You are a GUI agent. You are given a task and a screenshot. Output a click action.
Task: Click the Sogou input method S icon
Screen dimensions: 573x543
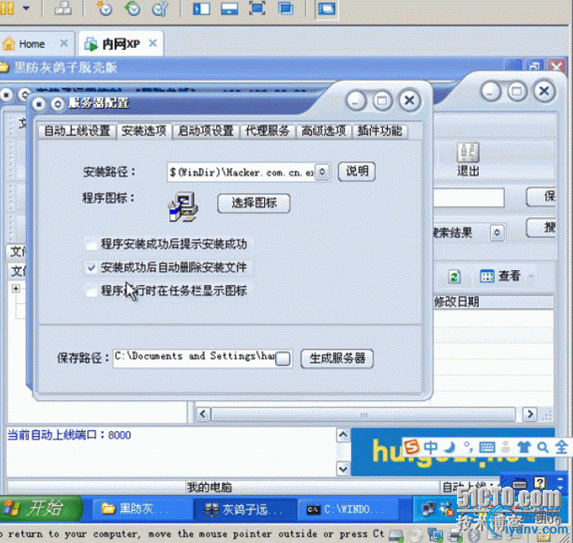point(412,446)
